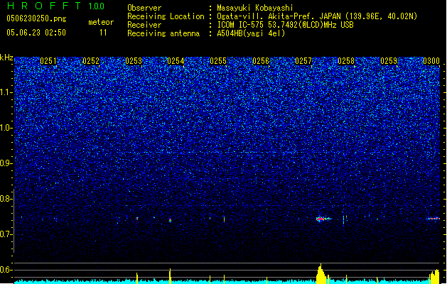Screen dimensions: 447x284
Task: Click the 'Observer' field label
Action: pos(144,8)
